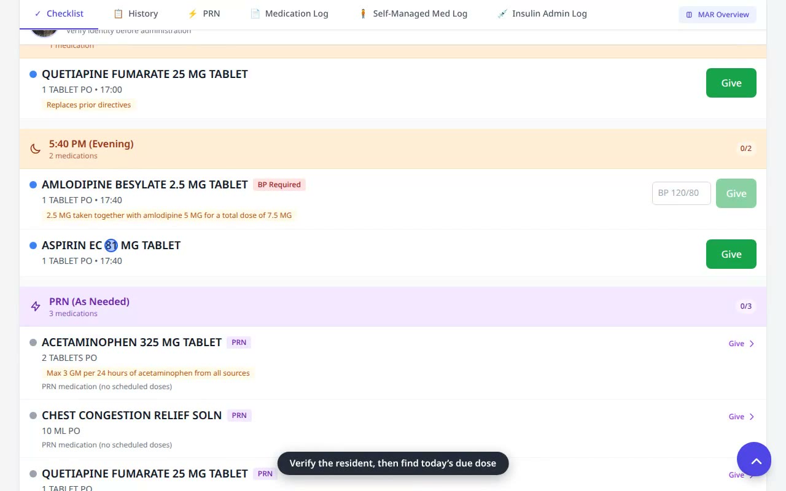Open the Self-Managed Med Log tab
786x491 pixels.
(x=413, y=14)
